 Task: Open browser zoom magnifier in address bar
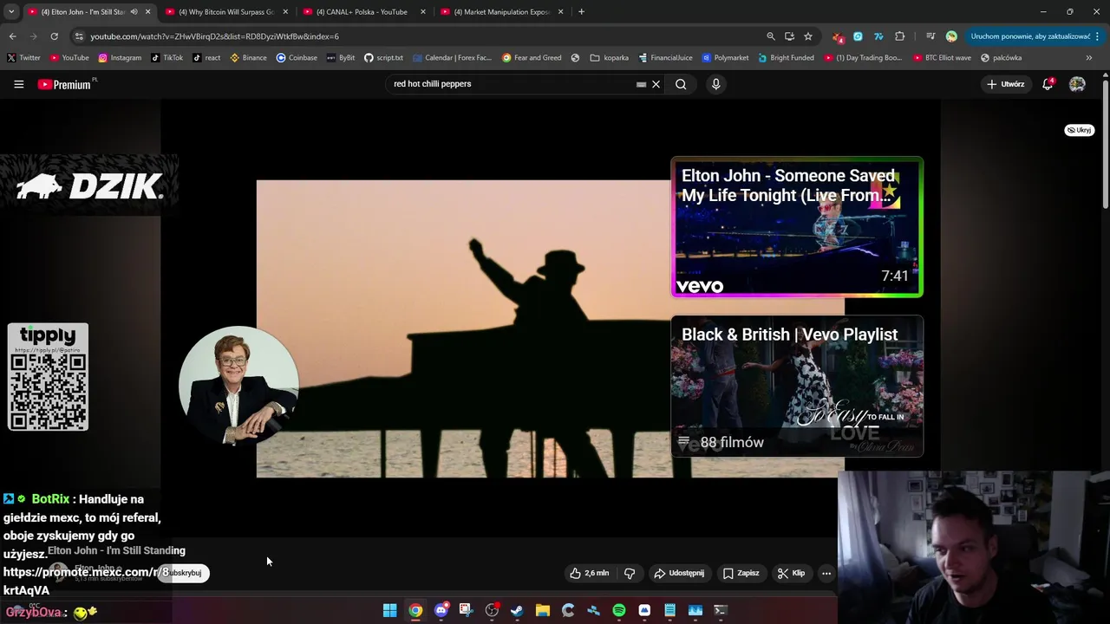(x=770, y=36)
